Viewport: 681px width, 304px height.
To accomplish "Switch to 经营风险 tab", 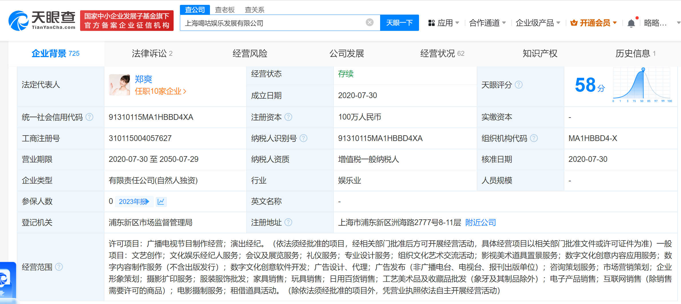I will pos(250,53).
